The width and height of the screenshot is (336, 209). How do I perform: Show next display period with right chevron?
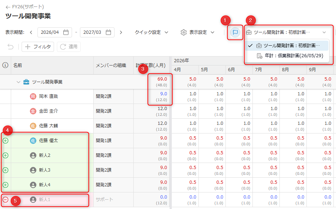tap(121, 32)
